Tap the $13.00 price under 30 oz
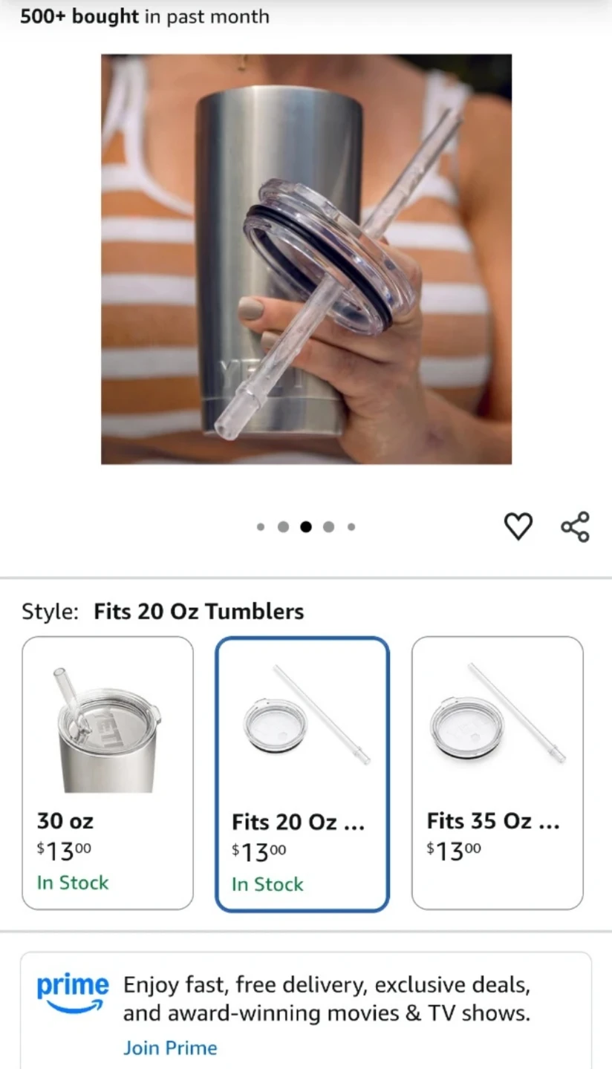The width and height of the screenshot is (612, 1069). coord(64,851)
